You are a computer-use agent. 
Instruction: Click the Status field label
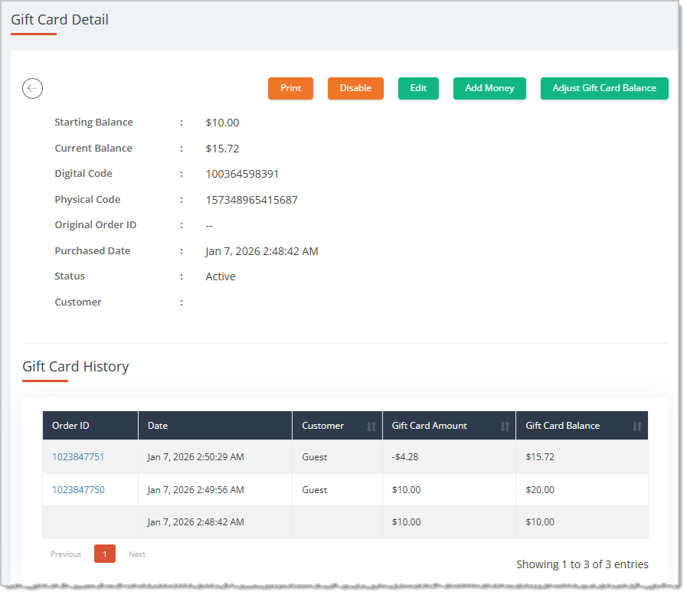point(69,276)
